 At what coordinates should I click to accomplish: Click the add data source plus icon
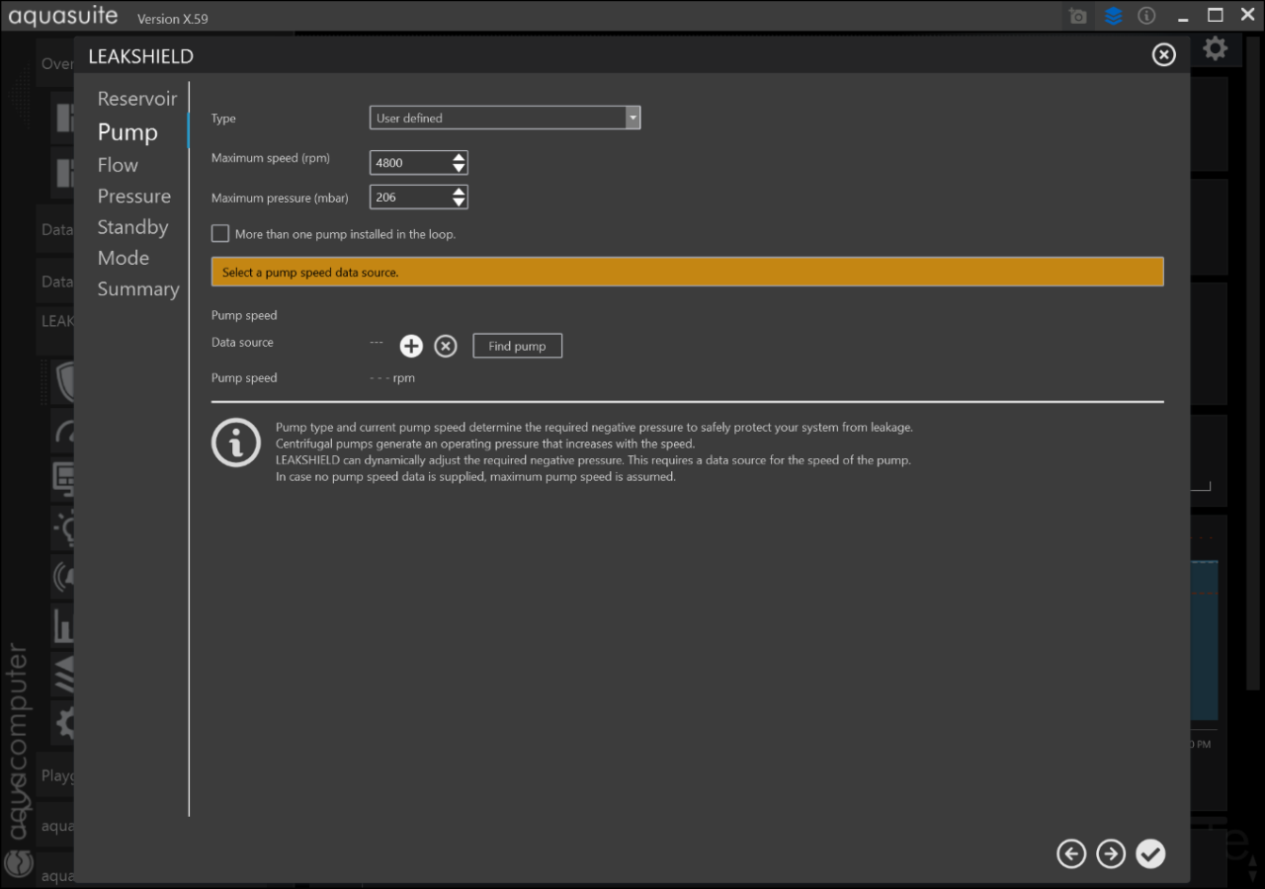(411, 346)
